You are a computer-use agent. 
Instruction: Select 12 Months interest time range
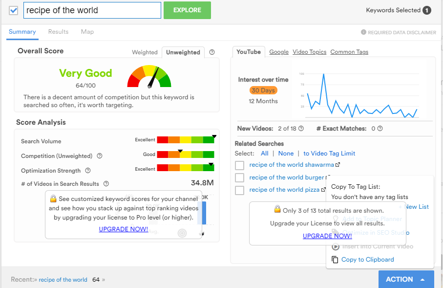(263, 101)
